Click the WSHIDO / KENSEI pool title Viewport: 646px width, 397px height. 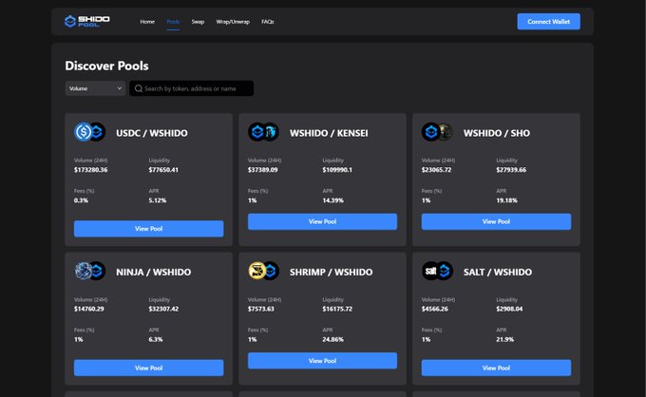[329, 133]
